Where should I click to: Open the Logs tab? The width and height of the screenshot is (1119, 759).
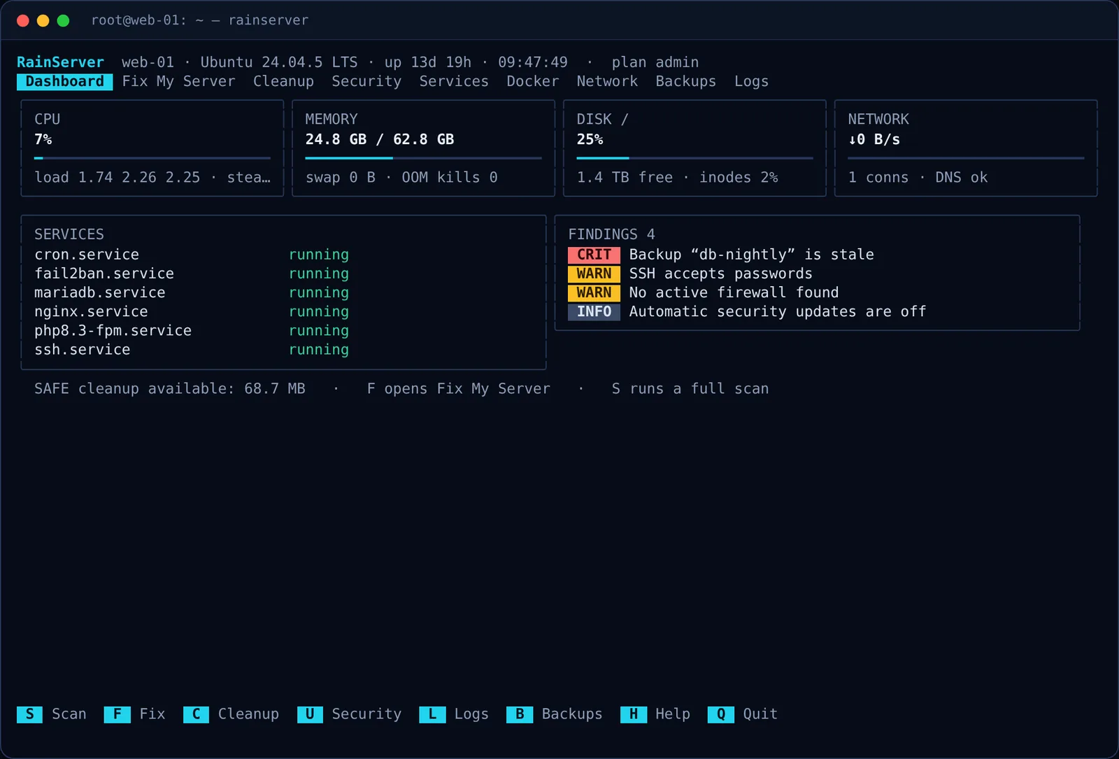coord(751,82)
